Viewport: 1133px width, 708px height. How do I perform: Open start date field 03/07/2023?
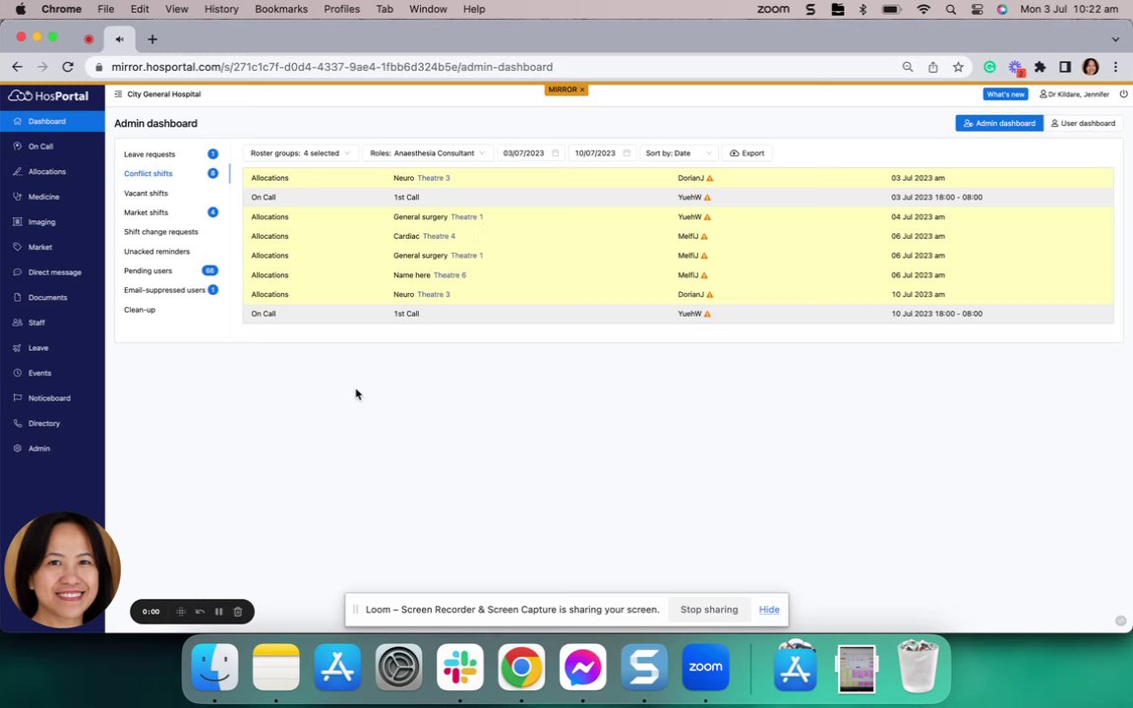[x=530, y=153]
